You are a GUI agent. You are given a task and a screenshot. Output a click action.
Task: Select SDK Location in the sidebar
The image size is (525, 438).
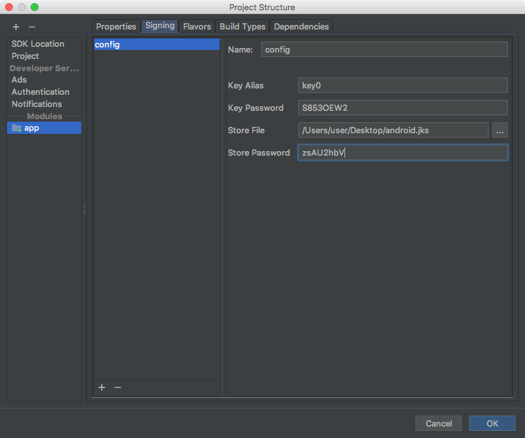tap(38, 44)
